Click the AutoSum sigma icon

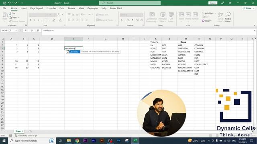tap(203, 13)
